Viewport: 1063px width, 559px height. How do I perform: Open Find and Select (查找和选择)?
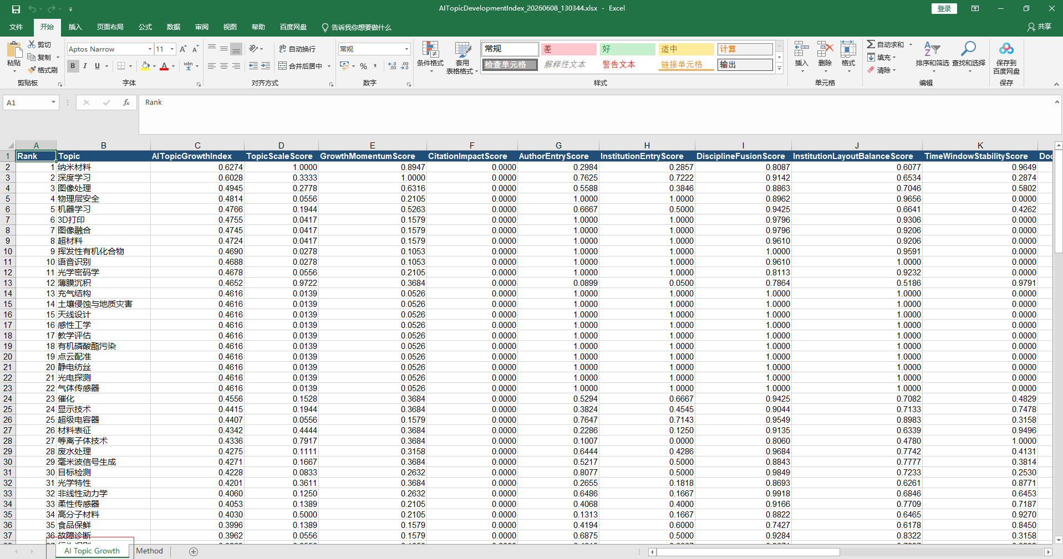click(969, 57)
